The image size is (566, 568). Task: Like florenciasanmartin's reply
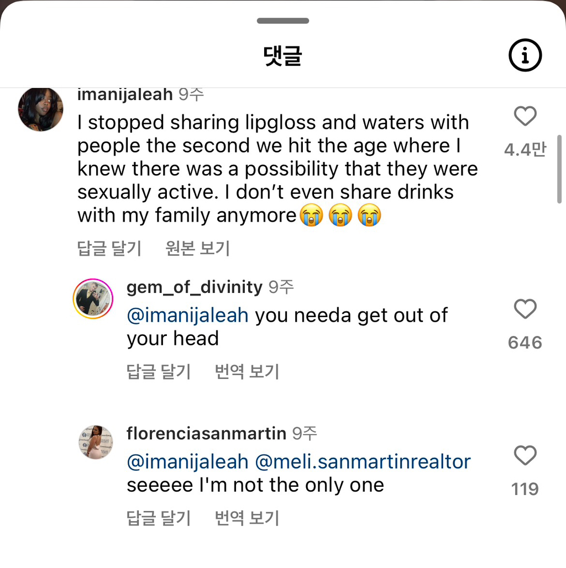[525, 456]
